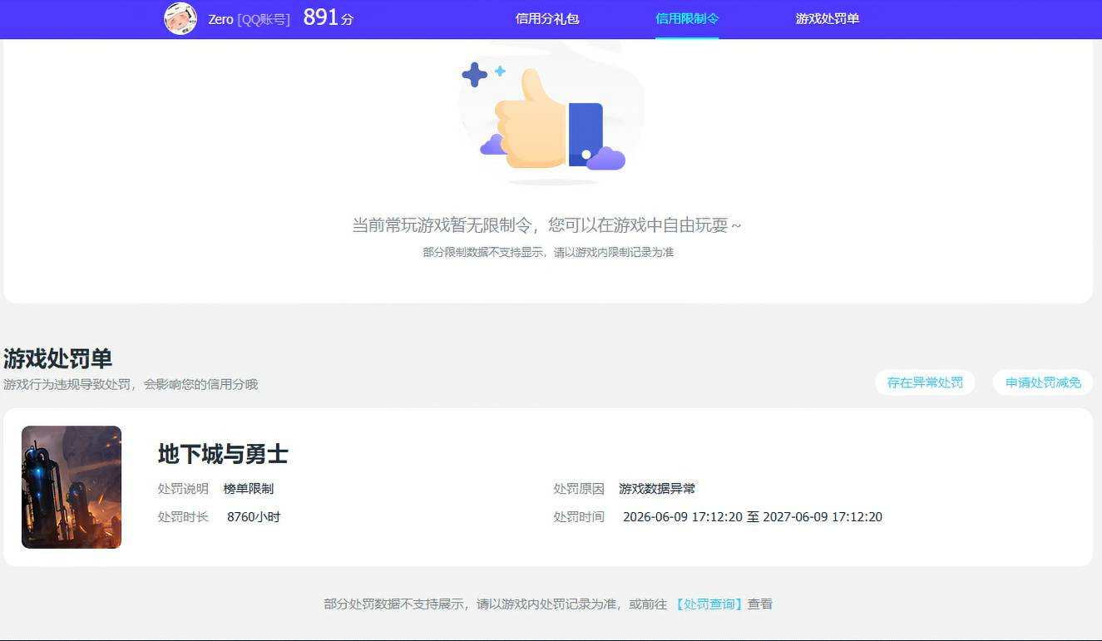
Task: Click the Zero user avatar
Action: point(180,18)
